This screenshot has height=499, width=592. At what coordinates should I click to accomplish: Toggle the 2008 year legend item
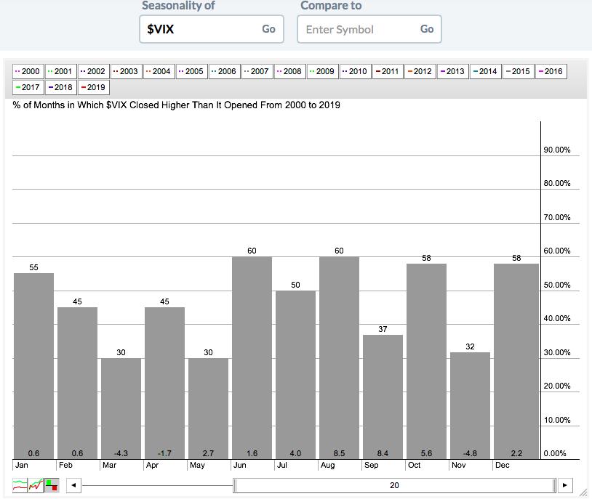tap(289, 71)
